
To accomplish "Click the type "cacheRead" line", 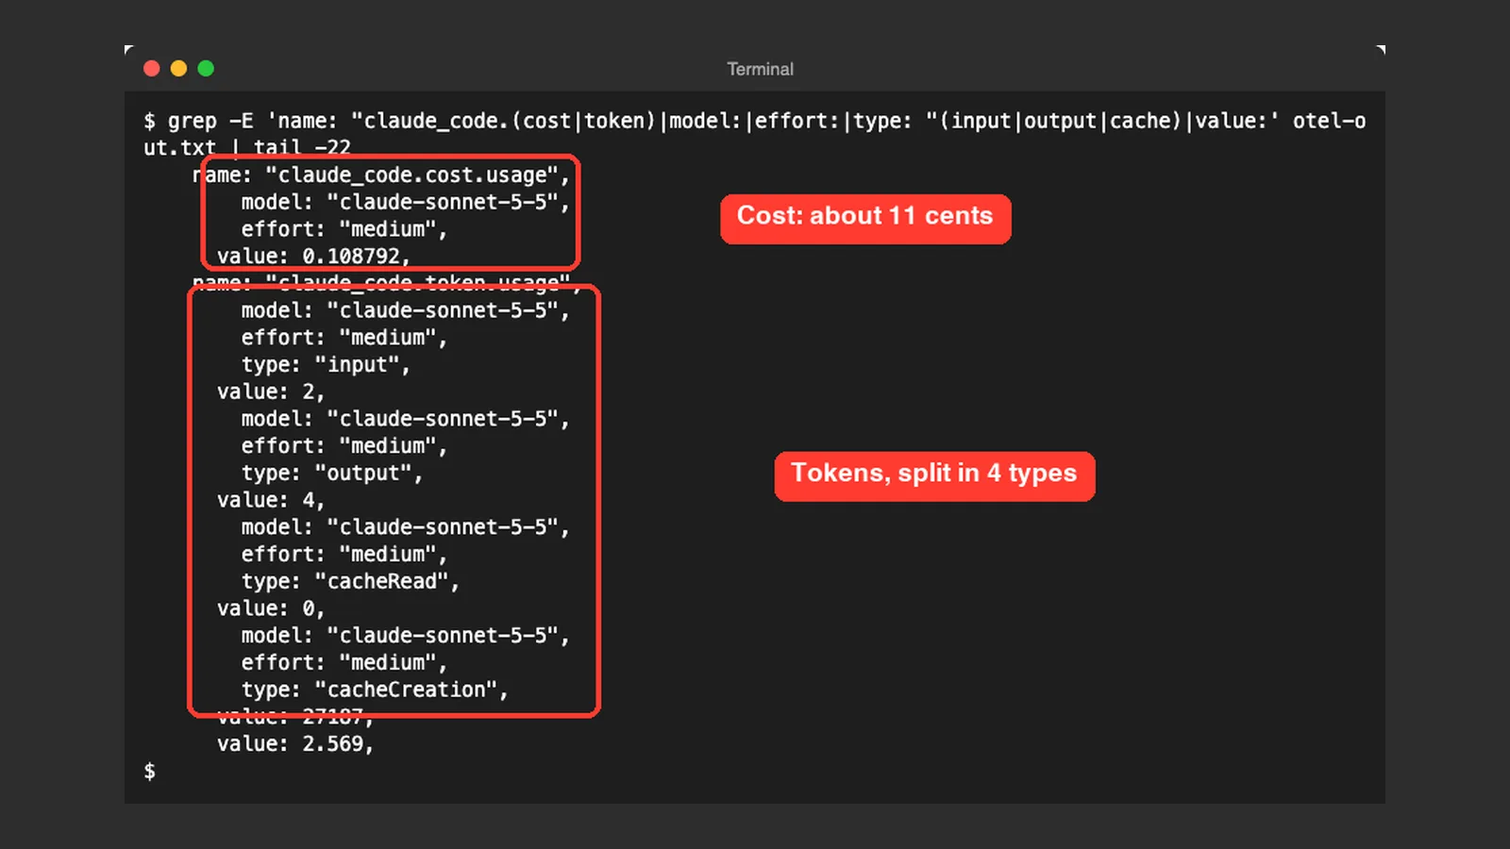I will 350,582.
